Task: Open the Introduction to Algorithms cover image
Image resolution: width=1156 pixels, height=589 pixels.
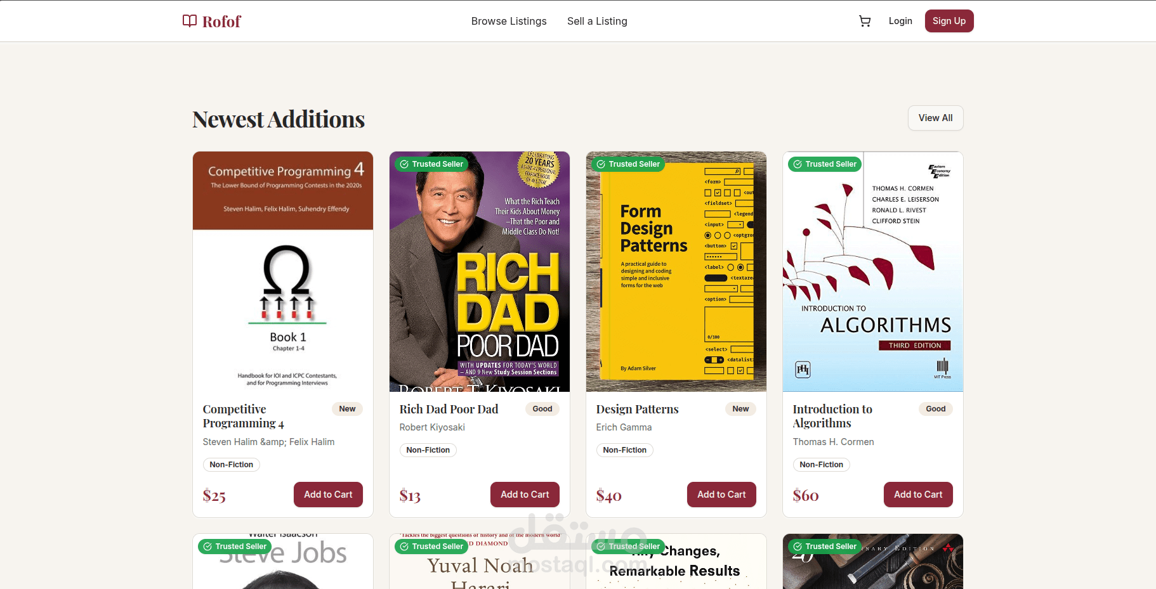Action: 873,271
